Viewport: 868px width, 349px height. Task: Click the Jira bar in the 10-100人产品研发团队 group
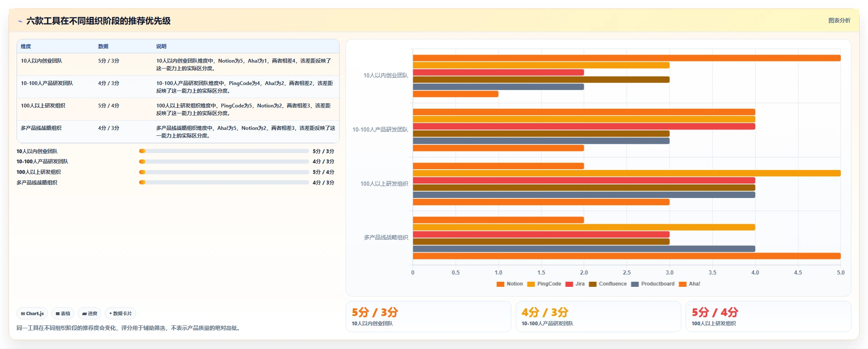[584, 126]
